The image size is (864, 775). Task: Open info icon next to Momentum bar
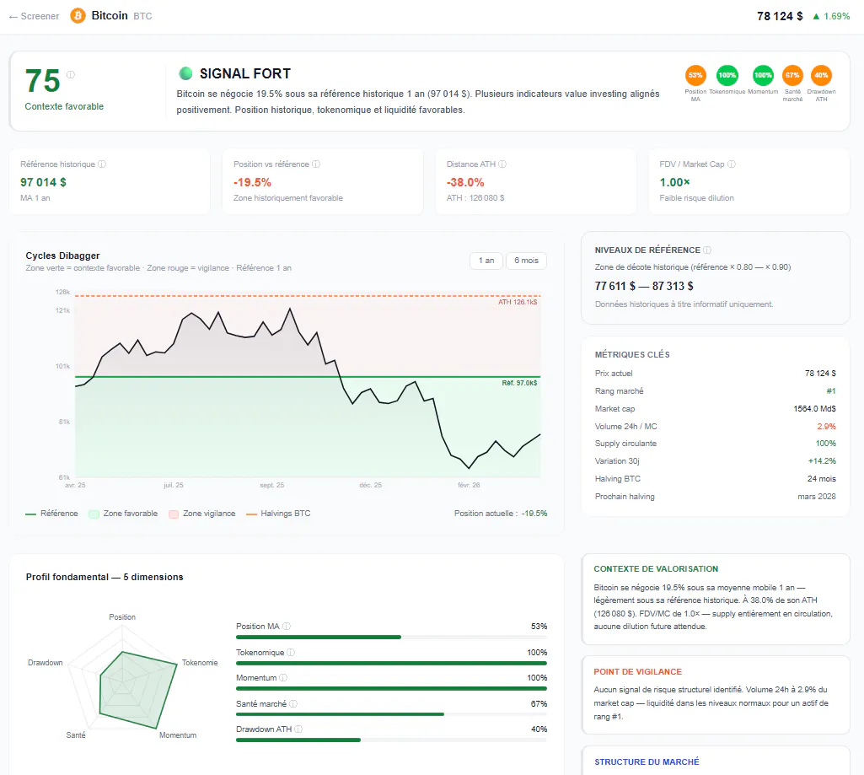[x=283, y=678]
